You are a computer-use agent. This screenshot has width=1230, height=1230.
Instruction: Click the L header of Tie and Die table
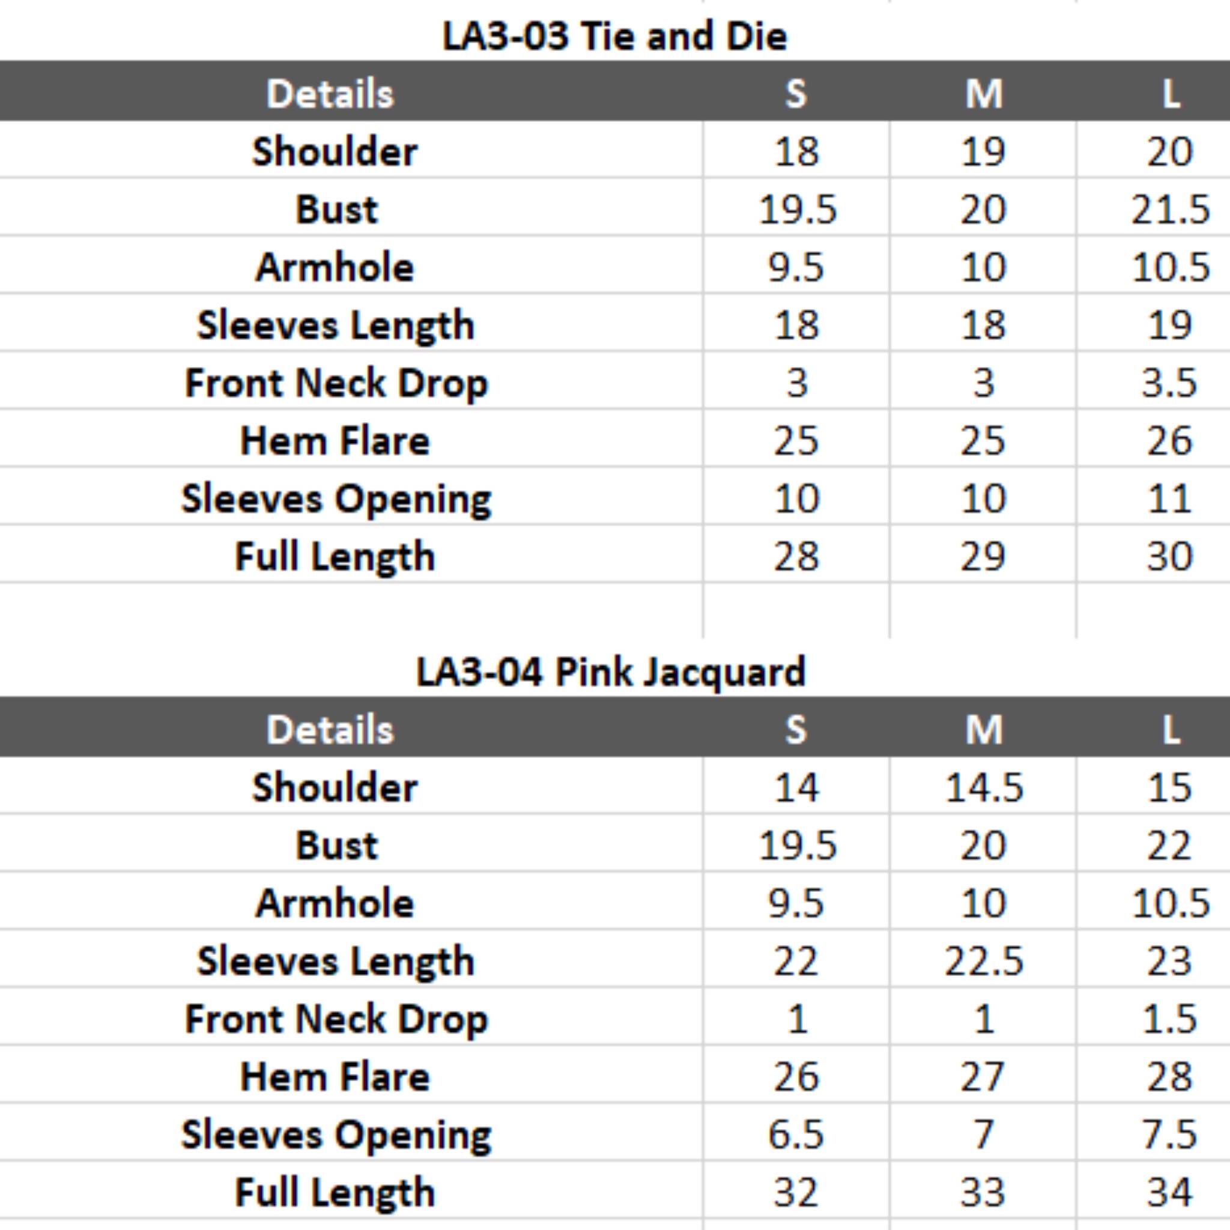[x=1170, y=94]
